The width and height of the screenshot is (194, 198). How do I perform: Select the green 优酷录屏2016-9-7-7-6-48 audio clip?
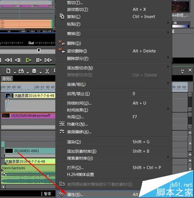(30, 162)
